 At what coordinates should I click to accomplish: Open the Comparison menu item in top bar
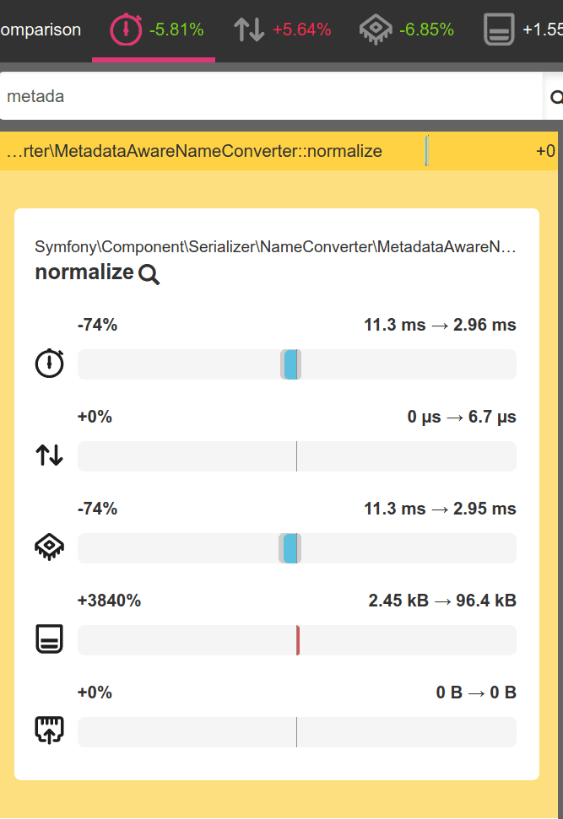tap(41, 30)
